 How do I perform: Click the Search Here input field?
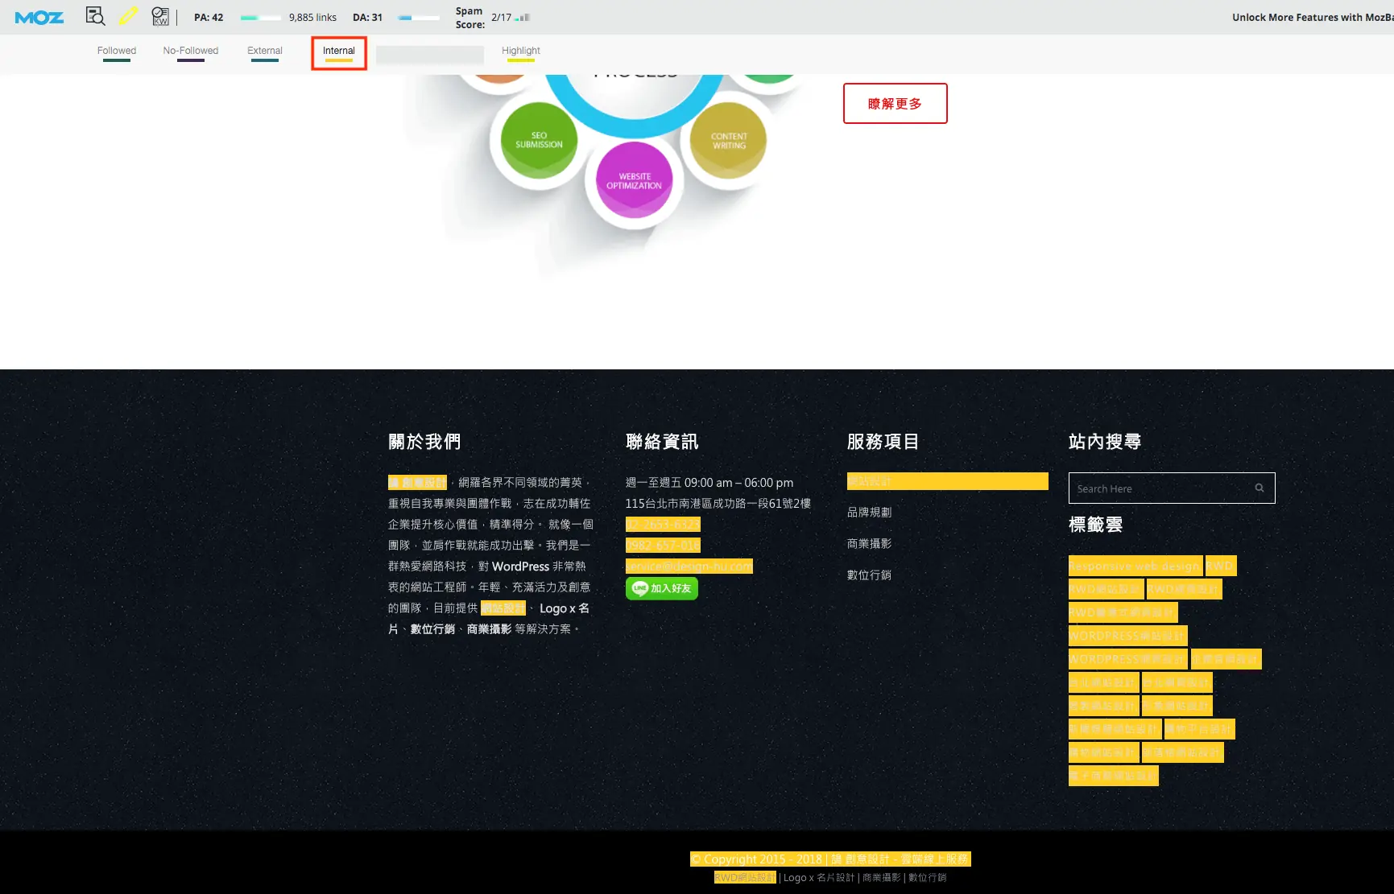pos(1172,488)
